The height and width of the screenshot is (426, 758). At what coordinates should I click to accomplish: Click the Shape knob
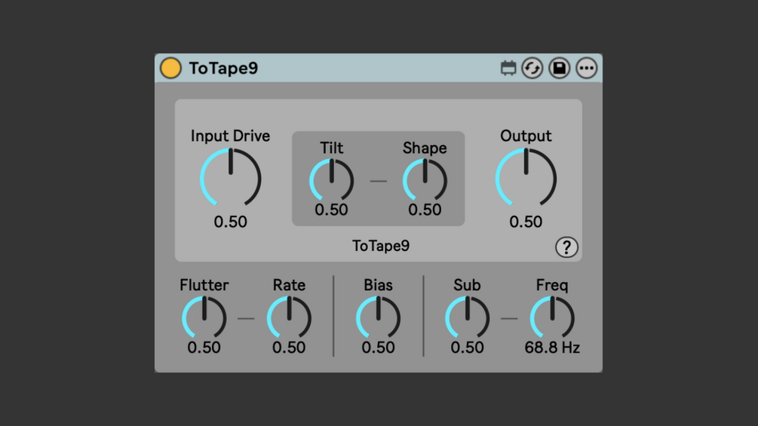point(425,181)
